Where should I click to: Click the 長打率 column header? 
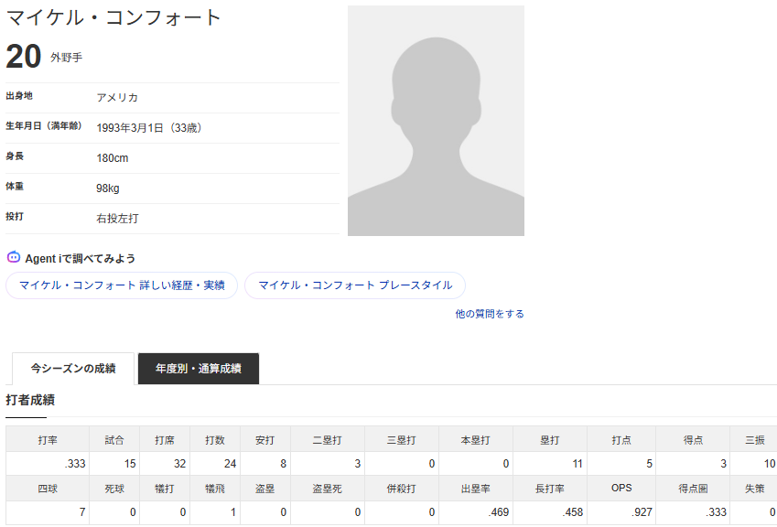[x=549, y=489]
